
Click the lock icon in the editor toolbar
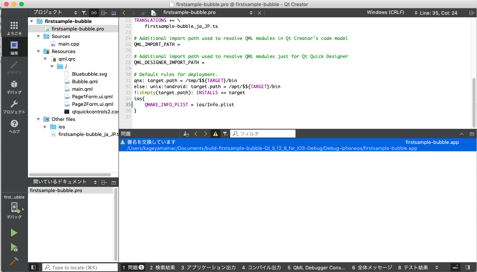point(144,13)
